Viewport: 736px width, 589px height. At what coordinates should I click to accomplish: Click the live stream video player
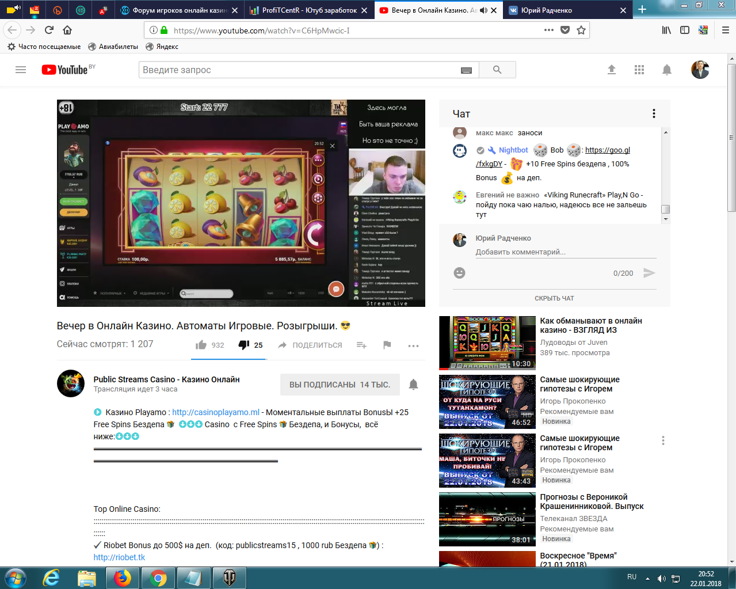click(x=241, y=203)
